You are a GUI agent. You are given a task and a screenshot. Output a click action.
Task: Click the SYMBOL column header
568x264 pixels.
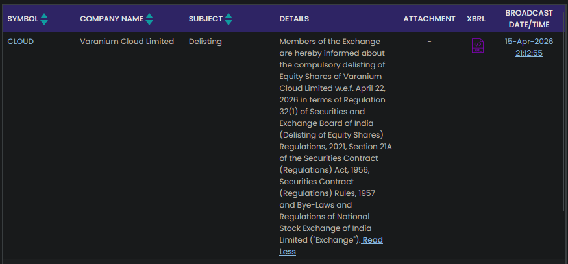coord(23,19)
